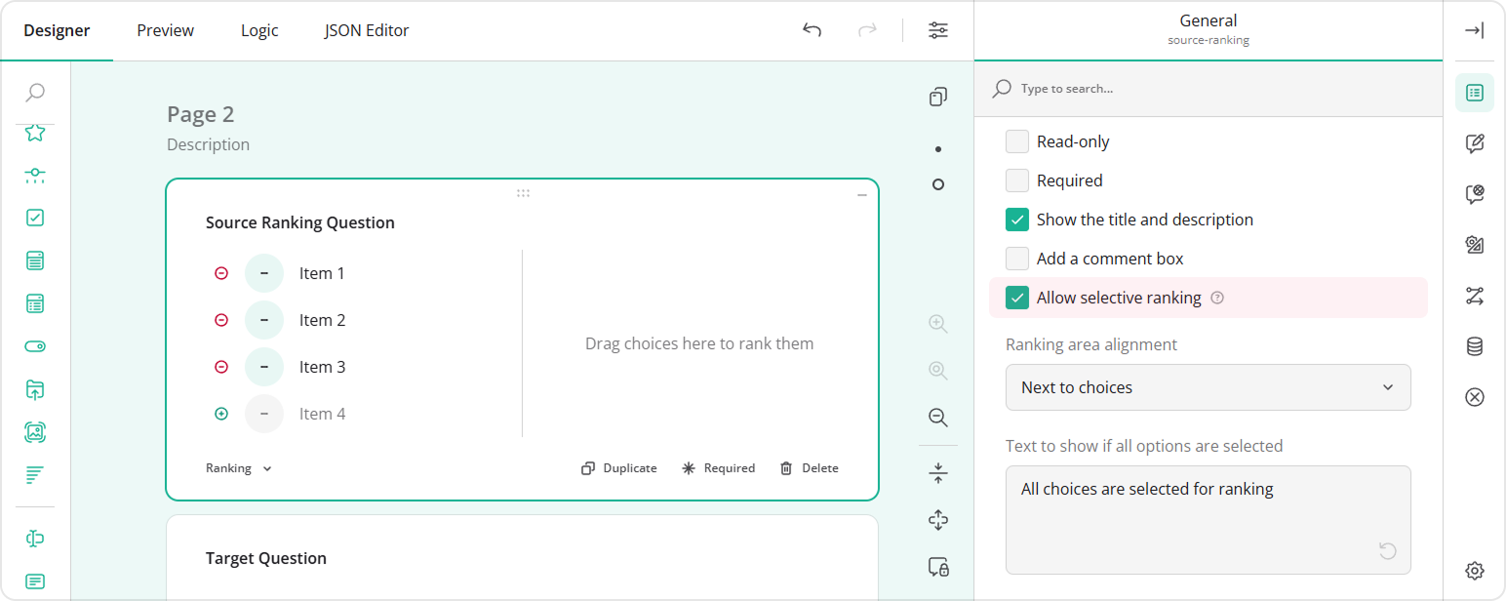Uncheck Show the title and description
This screenshot has height=601, width=1506.
(x=1017, y=220)
